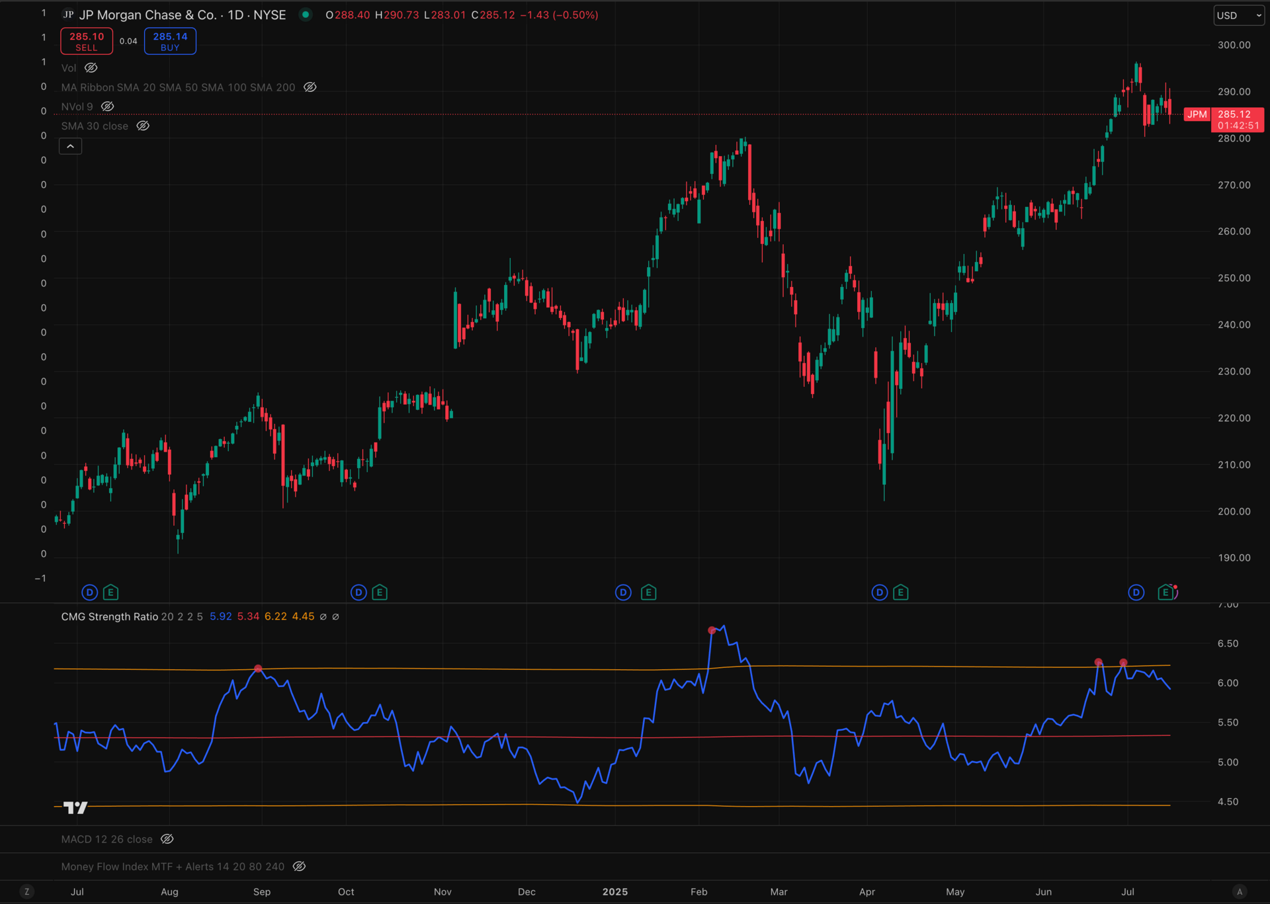Show the hidden SMA 30 close indicator

coord(143,126)
